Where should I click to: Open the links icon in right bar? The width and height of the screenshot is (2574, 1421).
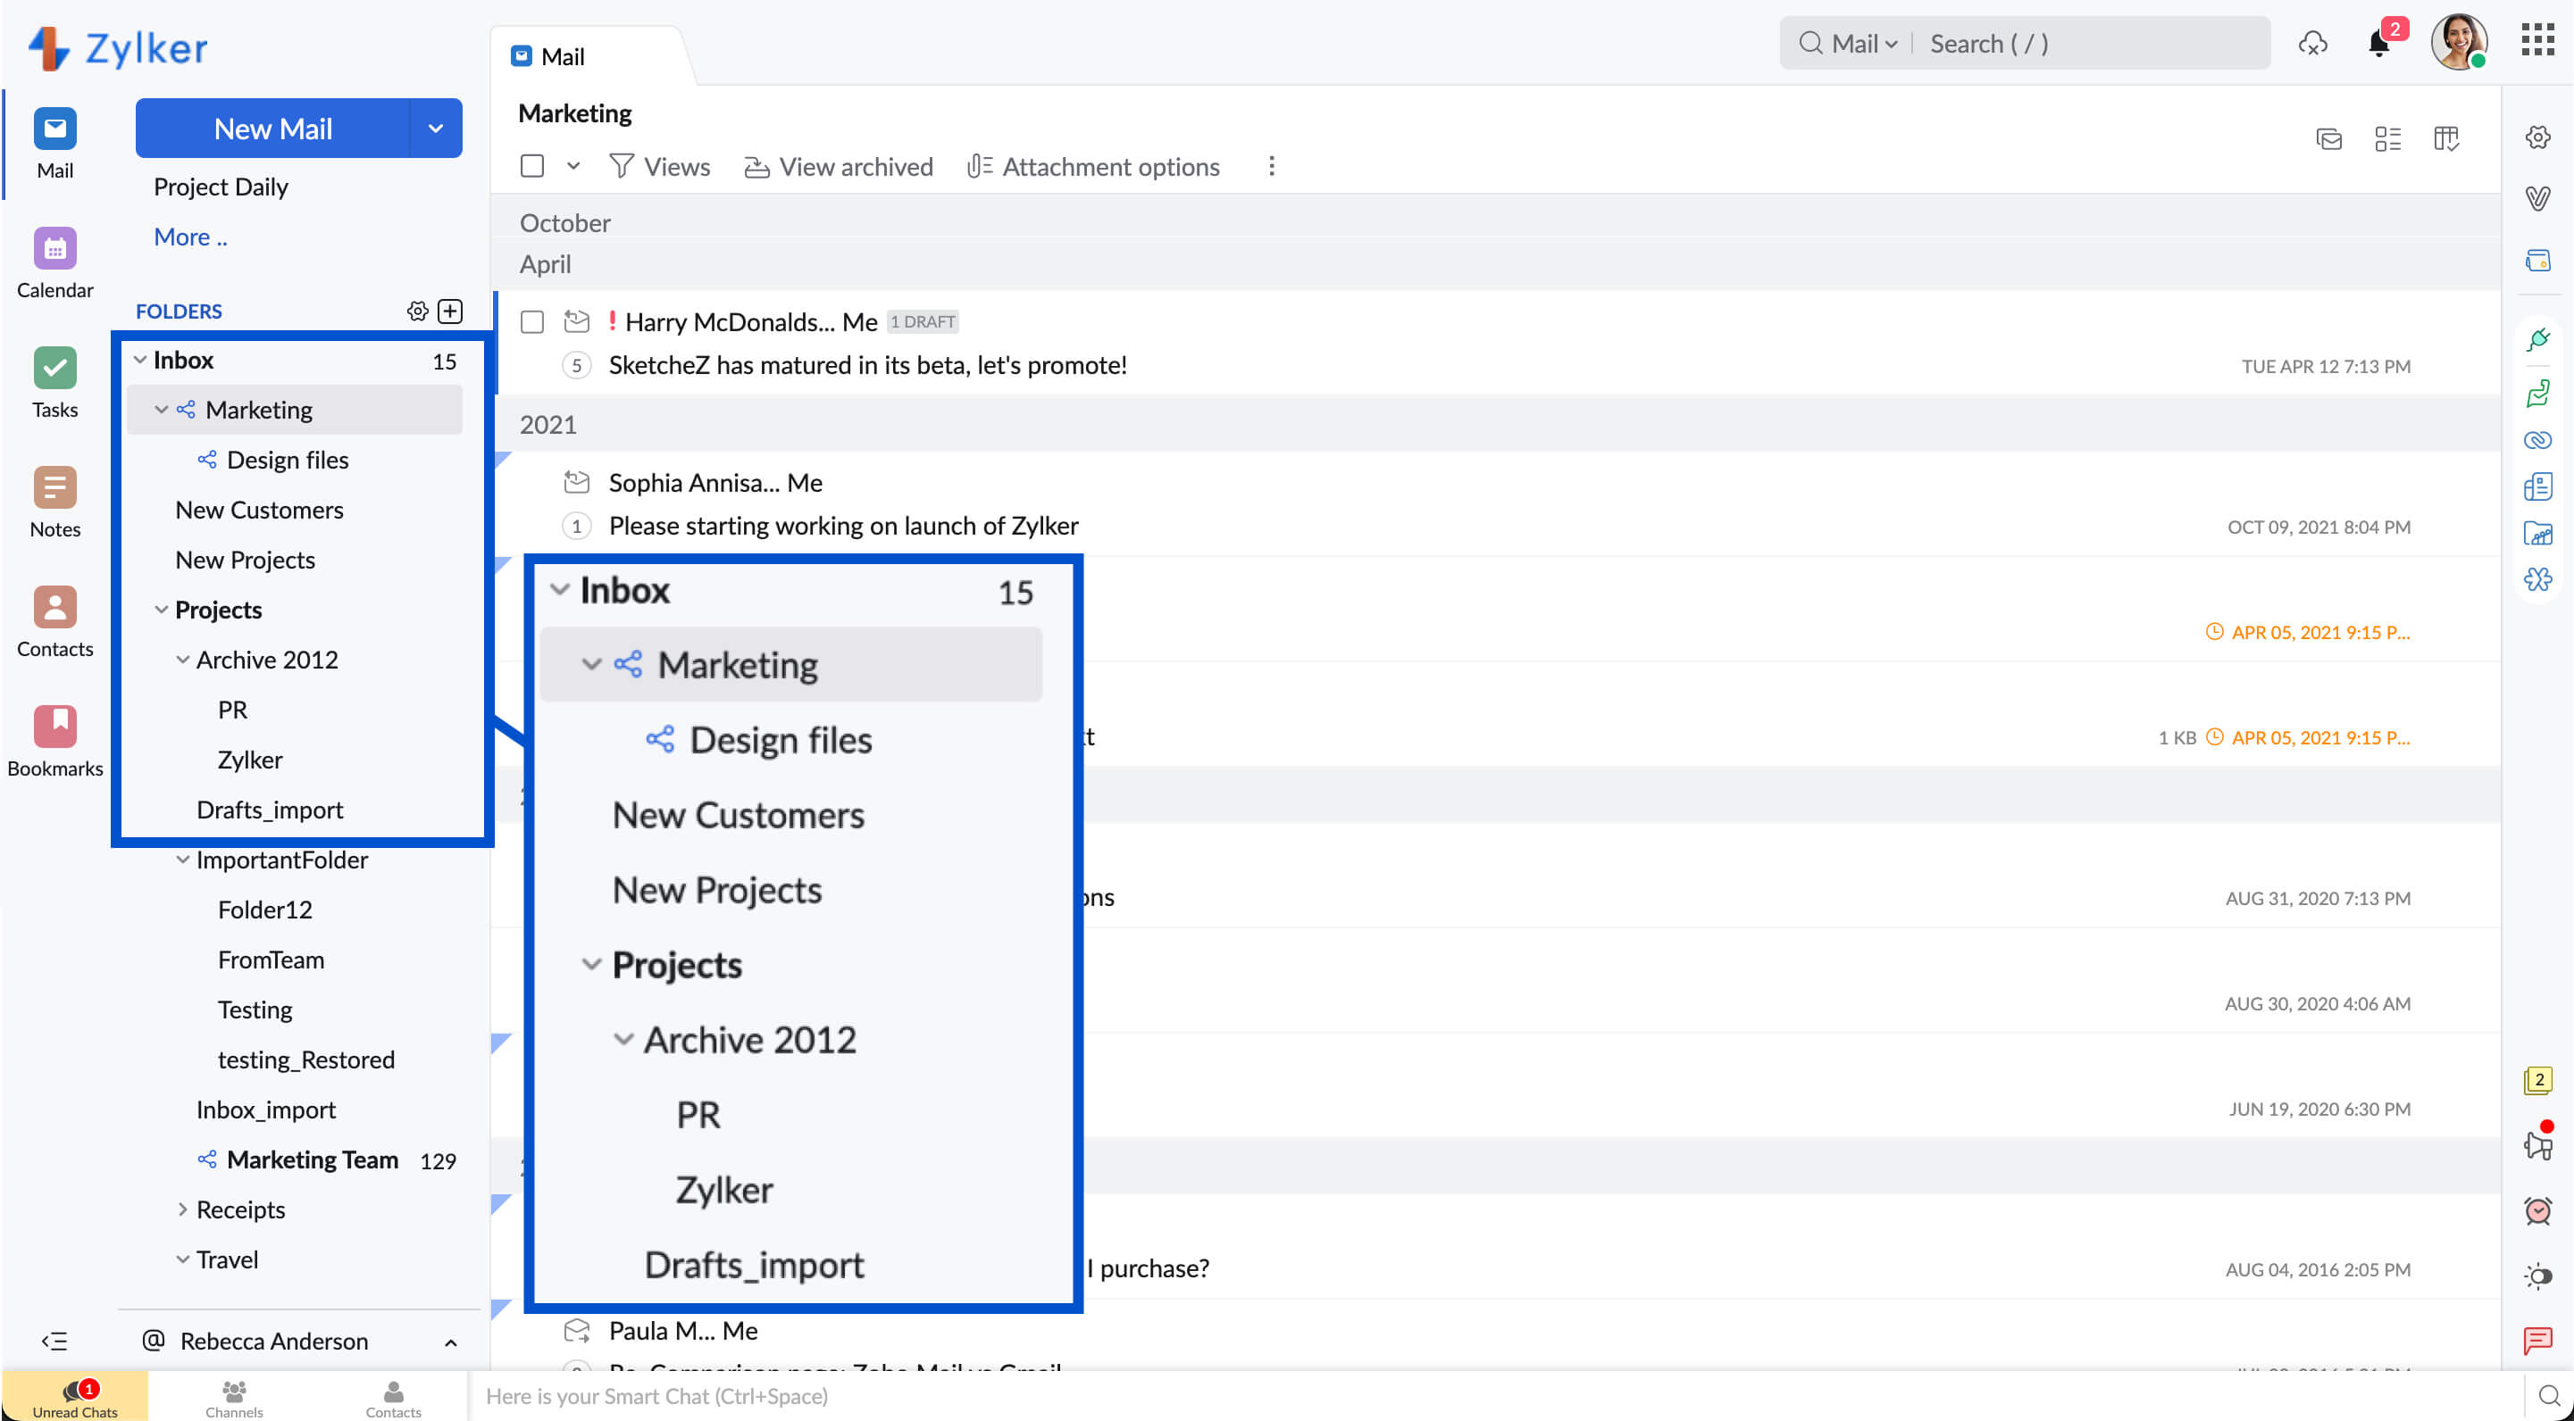click(x=2538, y=439)
